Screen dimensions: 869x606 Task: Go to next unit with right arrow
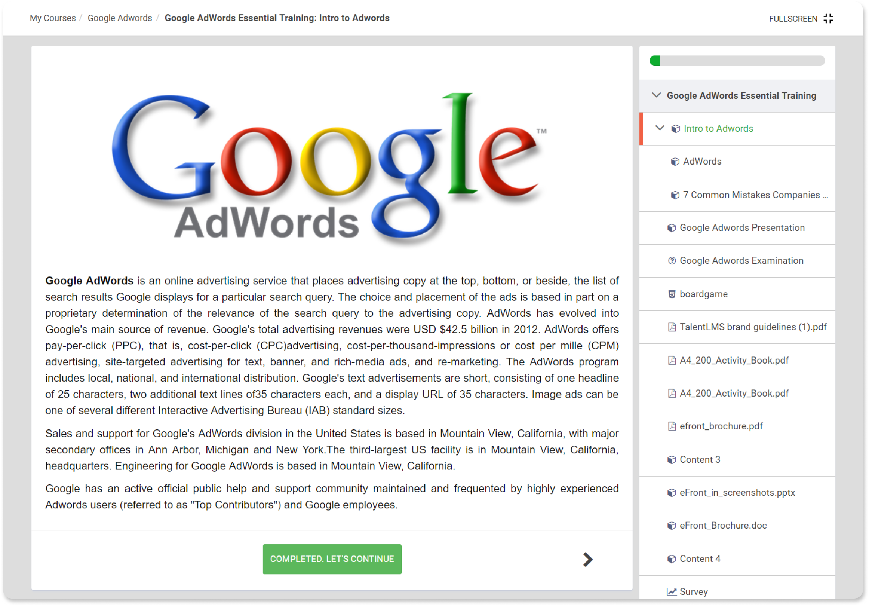tap(588, 559)
